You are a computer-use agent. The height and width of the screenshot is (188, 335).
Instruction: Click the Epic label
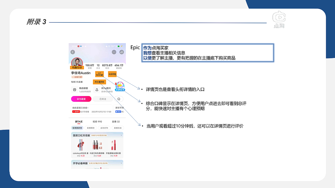pyautogui.click(x=135, y=48)
